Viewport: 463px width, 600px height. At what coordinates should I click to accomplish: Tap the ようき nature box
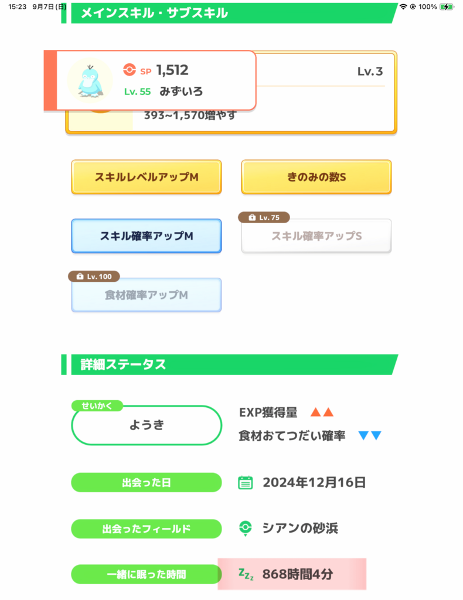pyautogui.click(x=146, y=425)
